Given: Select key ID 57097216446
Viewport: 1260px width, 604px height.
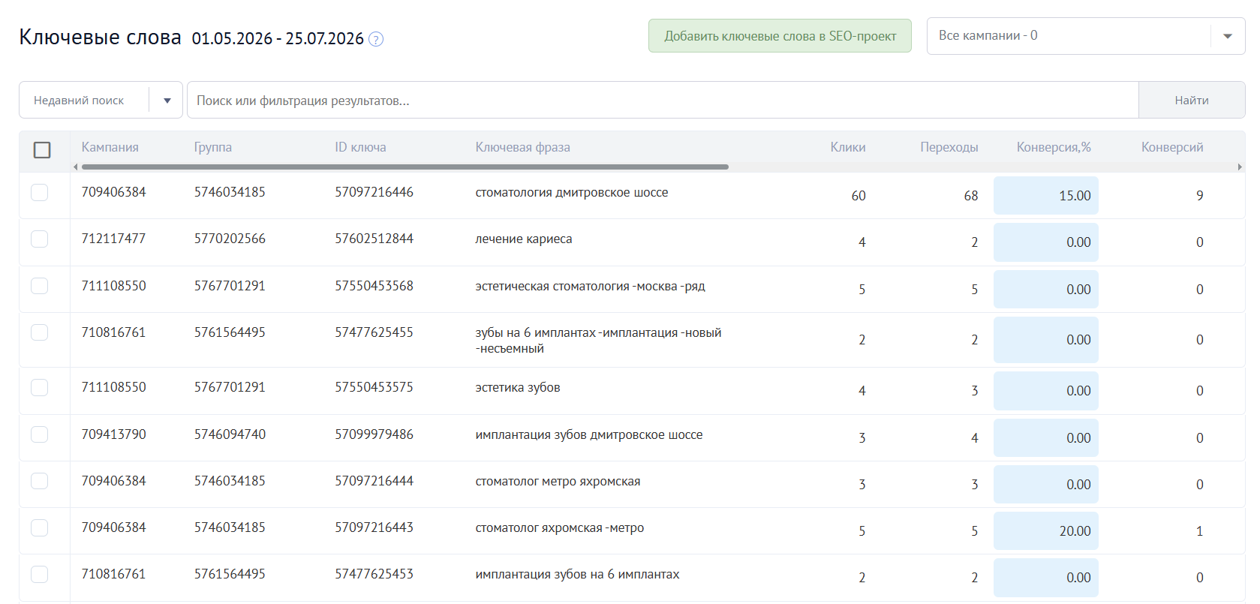Looking at the screenshot, I should coord(374,192).
